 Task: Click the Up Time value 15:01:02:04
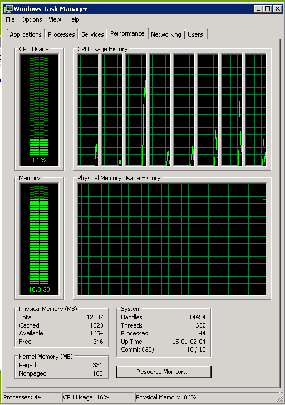[x=189, y=342]
